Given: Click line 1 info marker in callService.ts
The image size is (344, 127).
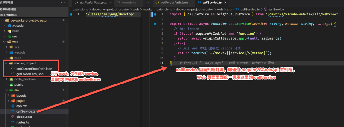Looking at the screenshot, I should point(155,14).
